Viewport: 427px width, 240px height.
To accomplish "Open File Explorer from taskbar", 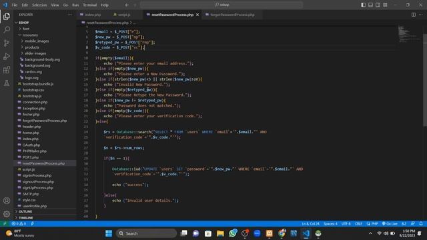I will (220, 233).
